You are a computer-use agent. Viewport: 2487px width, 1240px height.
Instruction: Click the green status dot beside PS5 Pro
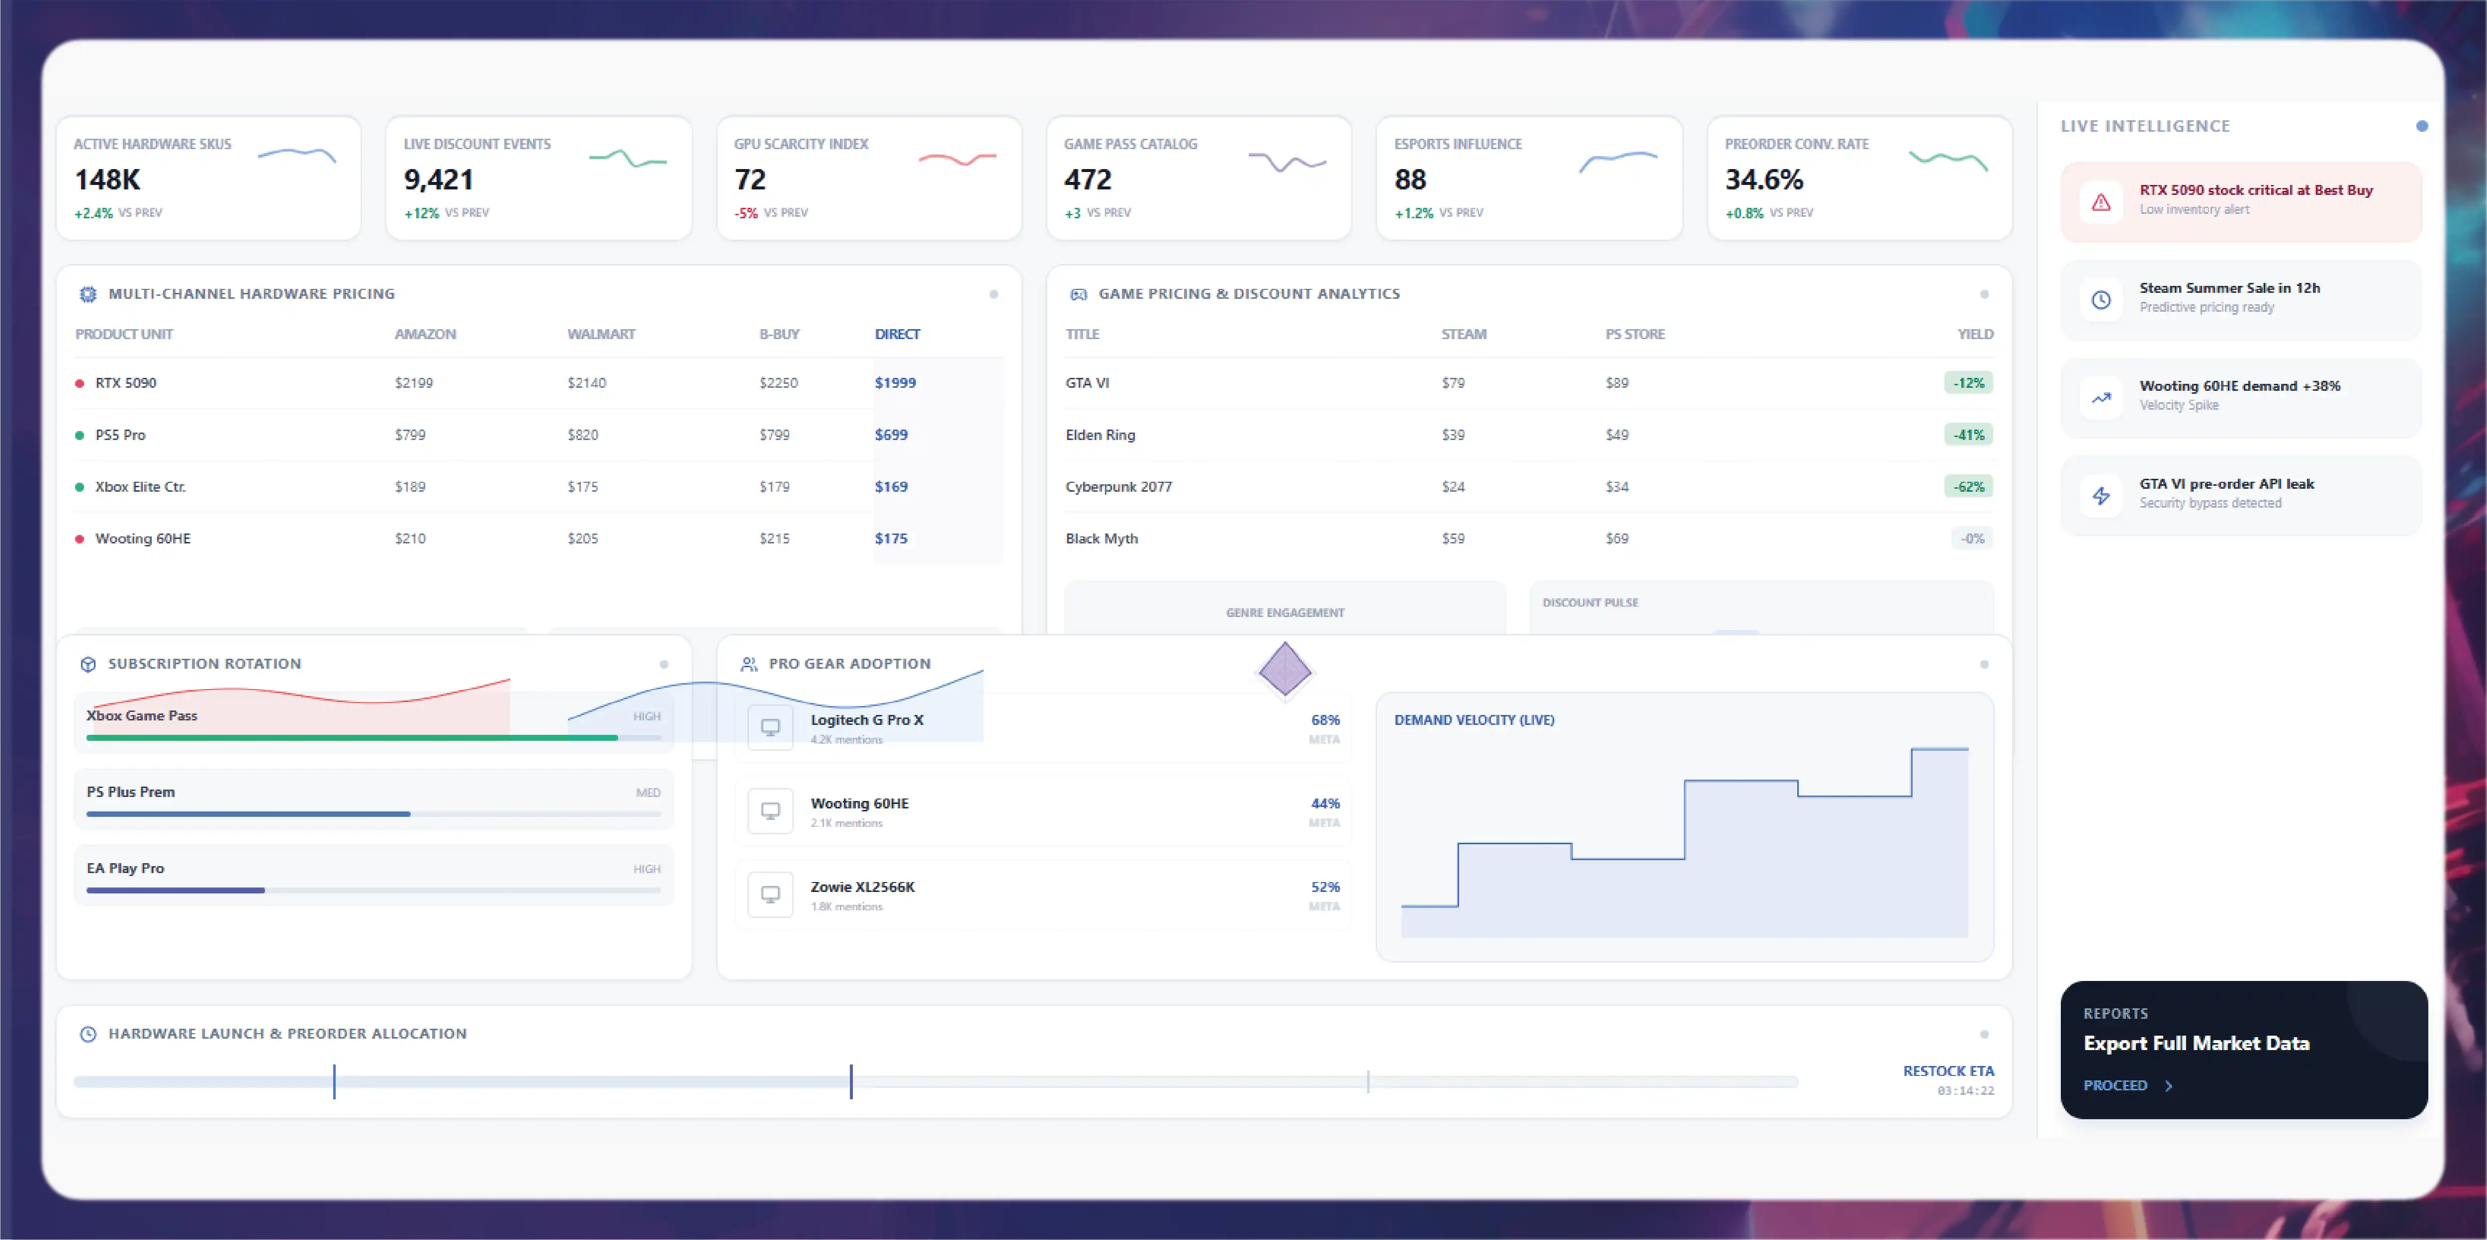click(x=79, y=435)
